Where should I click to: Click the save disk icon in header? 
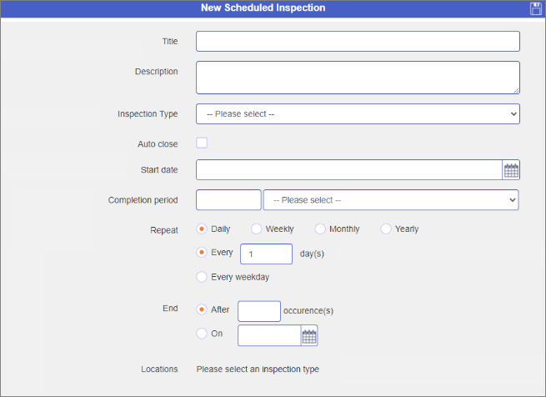click(535, 8)
